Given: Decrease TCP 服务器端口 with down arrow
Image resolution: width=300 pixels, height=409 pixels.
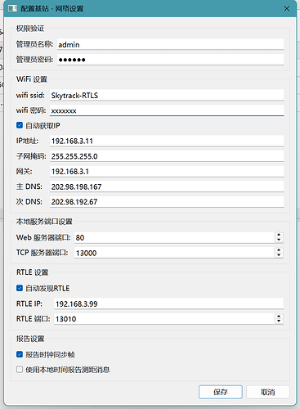Looking at the screenshot, I should [279, 255].
